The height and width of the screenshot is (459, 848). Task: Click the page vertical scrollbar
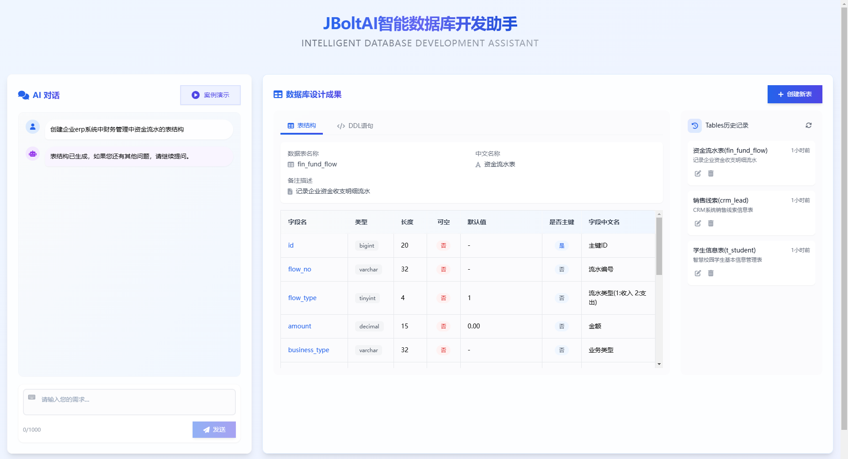tap(844, 218)
